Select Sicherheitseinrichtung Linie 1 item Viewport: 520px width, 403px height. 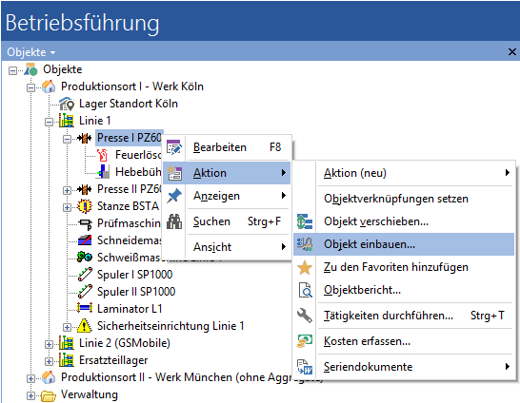coord(170,326)
